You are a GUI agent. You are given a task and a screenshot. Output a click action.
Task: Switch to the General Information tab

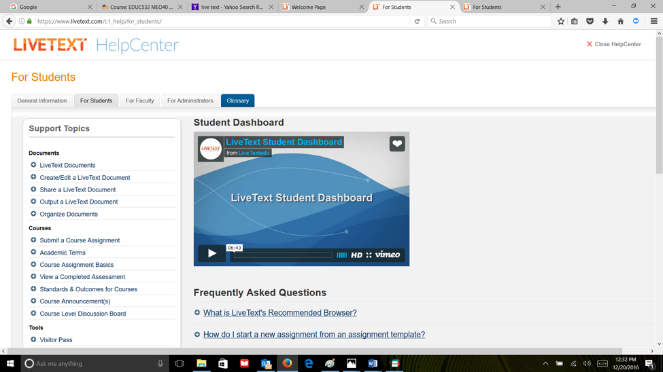pyautogui.click(x=42, y=100)
